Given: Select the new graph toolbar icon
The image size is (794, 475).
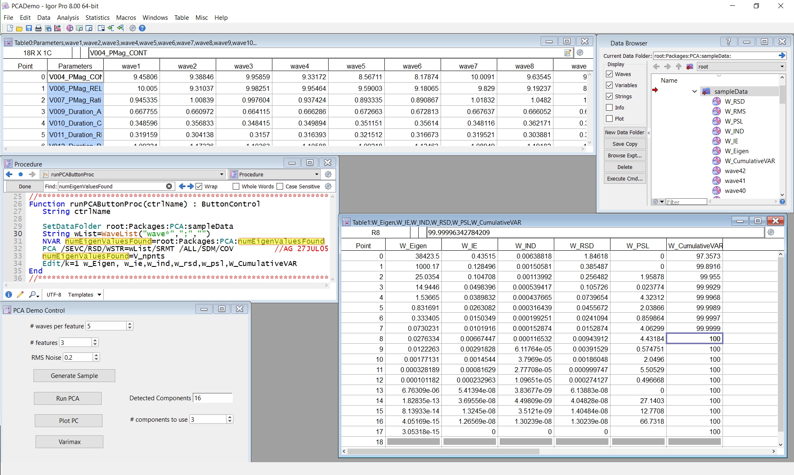Looking at the screenshot, I should click(x=58, y=28).
